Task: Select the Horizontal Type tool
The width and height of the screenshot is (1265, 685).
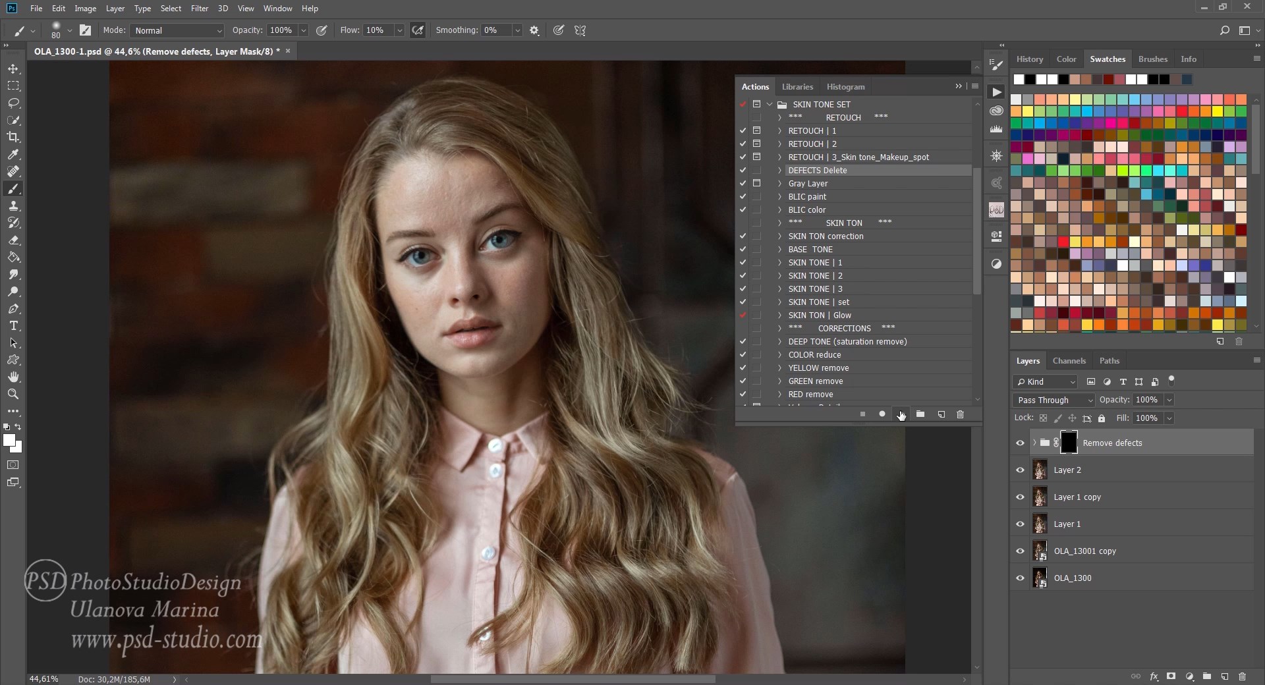Action: pos(13,326)
